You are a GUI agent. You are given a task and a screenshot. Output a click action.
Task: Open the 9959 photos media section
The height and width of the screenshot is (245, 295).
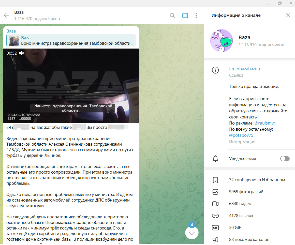click(x=246, y=192)
